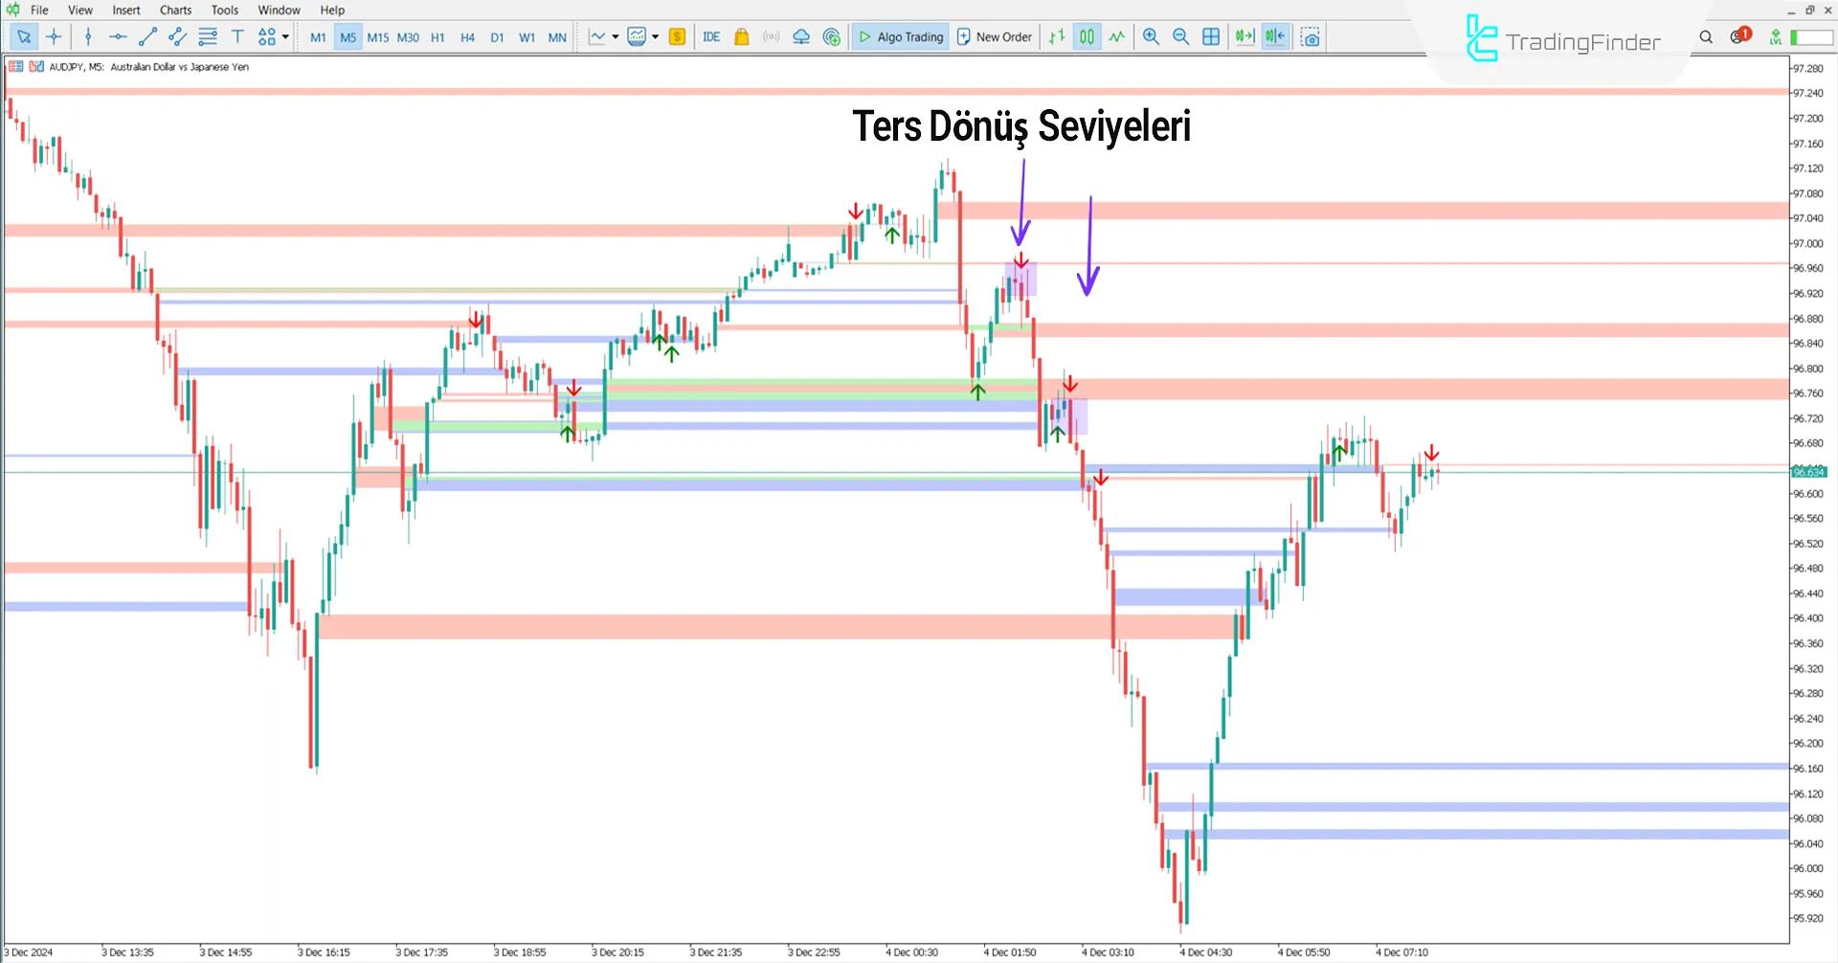Image resolution: width=1838 pixels, height=963 pixels.
Task: Open the indicators dropdown next to chart icon
Action: (x=655, y=36)
